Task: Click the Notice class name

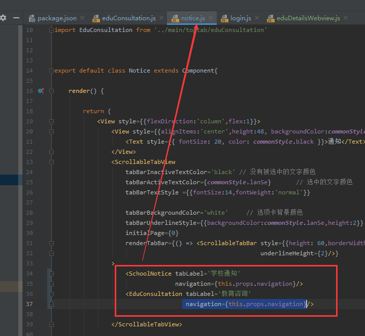Action: click(x=140, y=71)
